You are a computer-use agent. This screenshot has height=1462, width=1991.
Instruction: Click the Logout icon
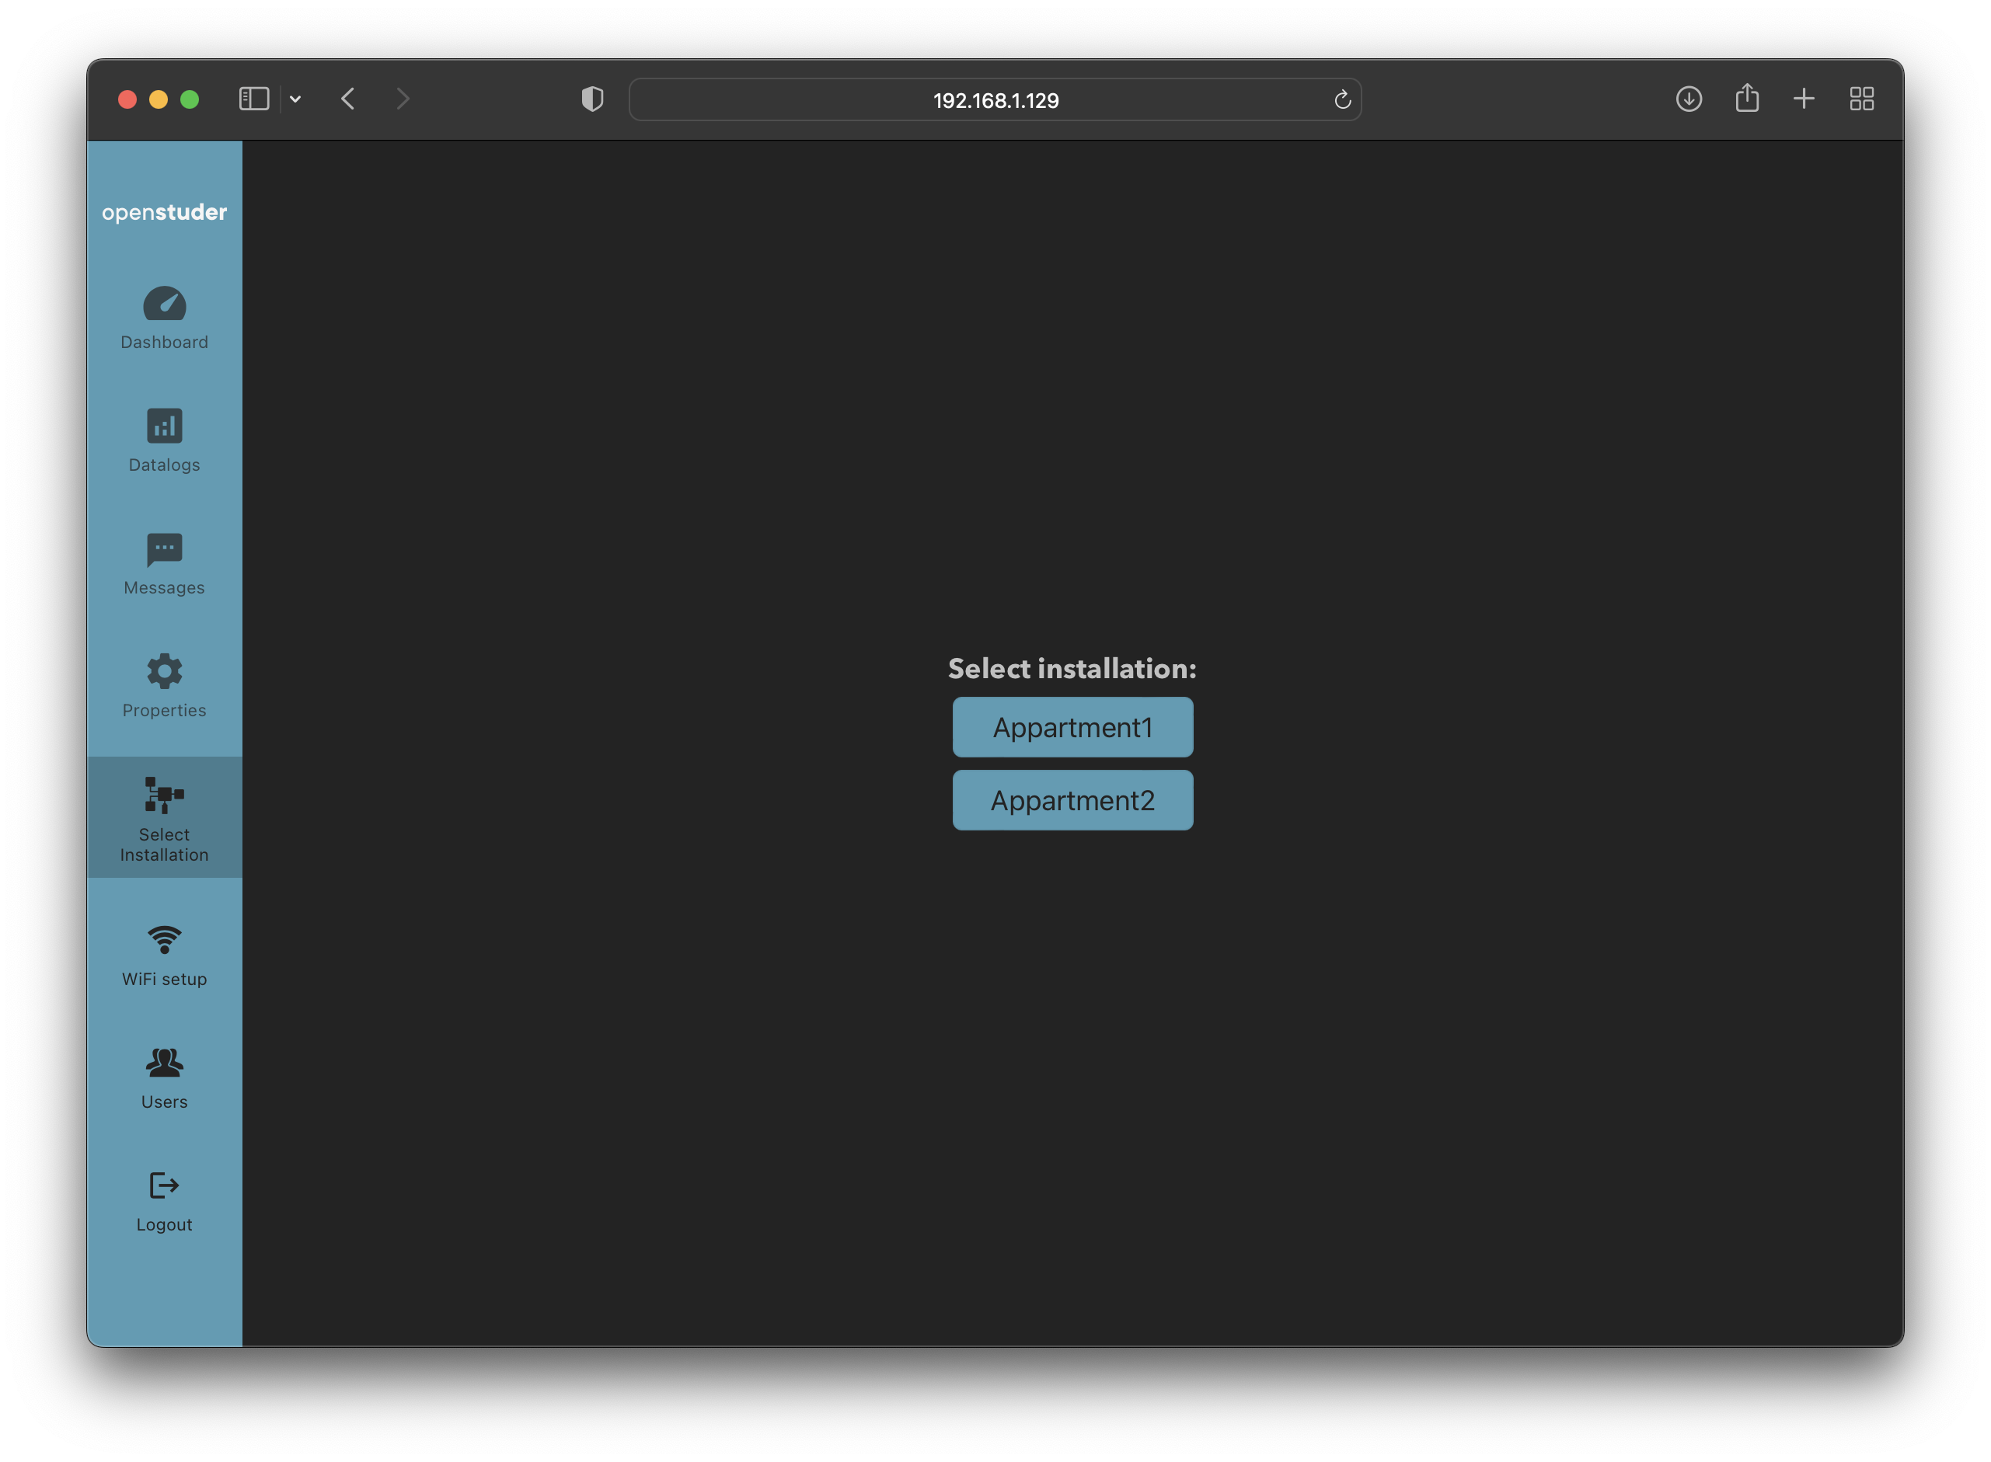[x=165, y=1185]
